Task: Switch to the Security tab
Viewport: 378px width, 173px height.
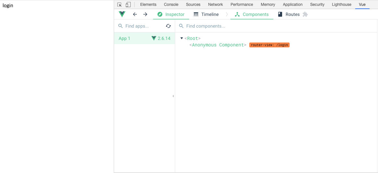Action: pos(317,4)
